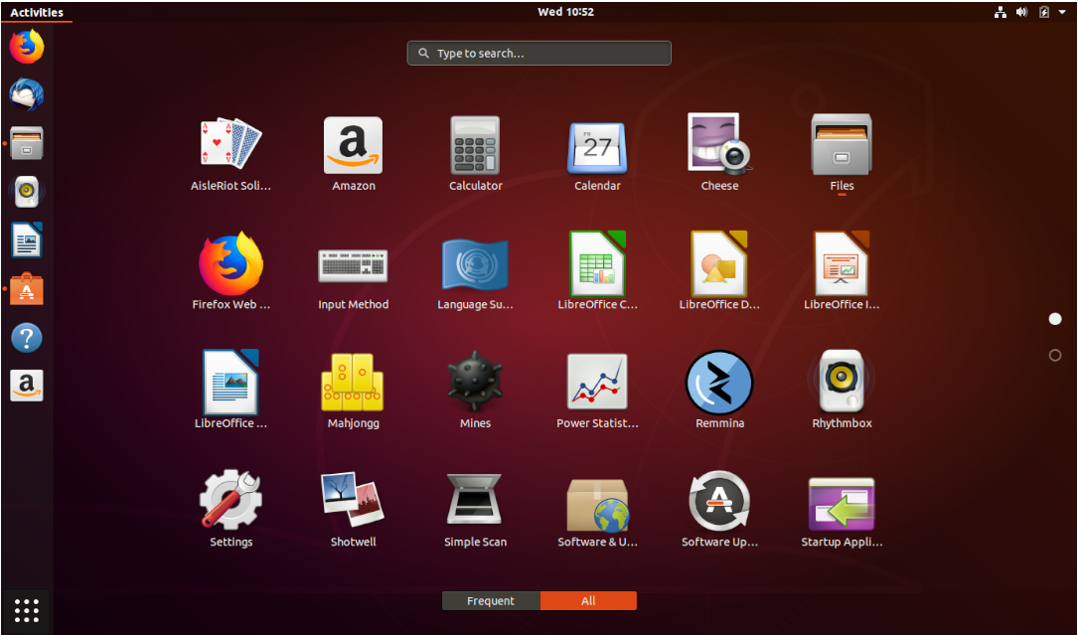Expand the system menu dropdown arrow
The image size is (1078, 635).
(1062, 12)
